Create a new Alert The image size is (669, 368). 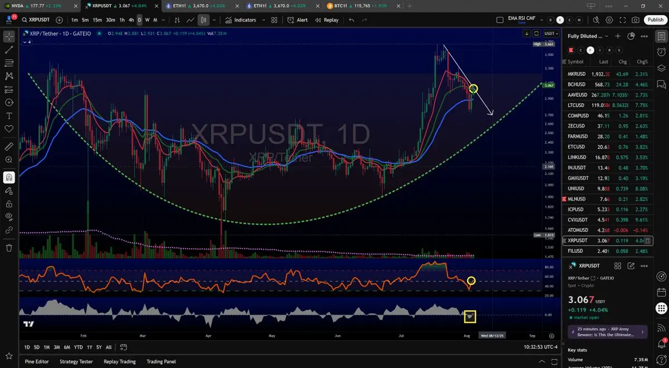(297, 19)
